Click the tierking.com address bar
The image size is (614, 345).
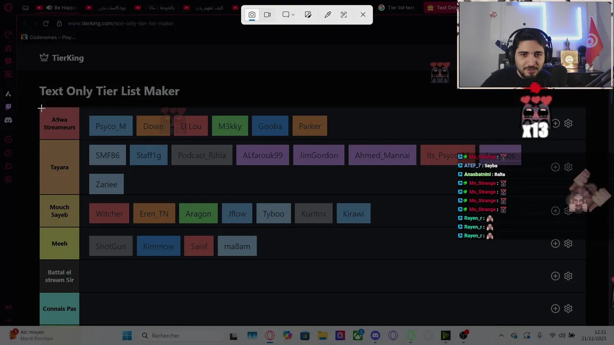click(120, 23)
